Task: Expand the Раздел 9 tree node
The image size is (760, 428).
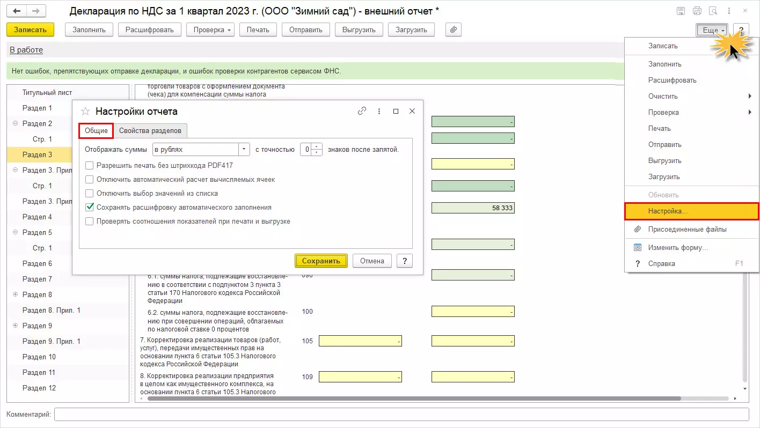Action: (15, 326)
